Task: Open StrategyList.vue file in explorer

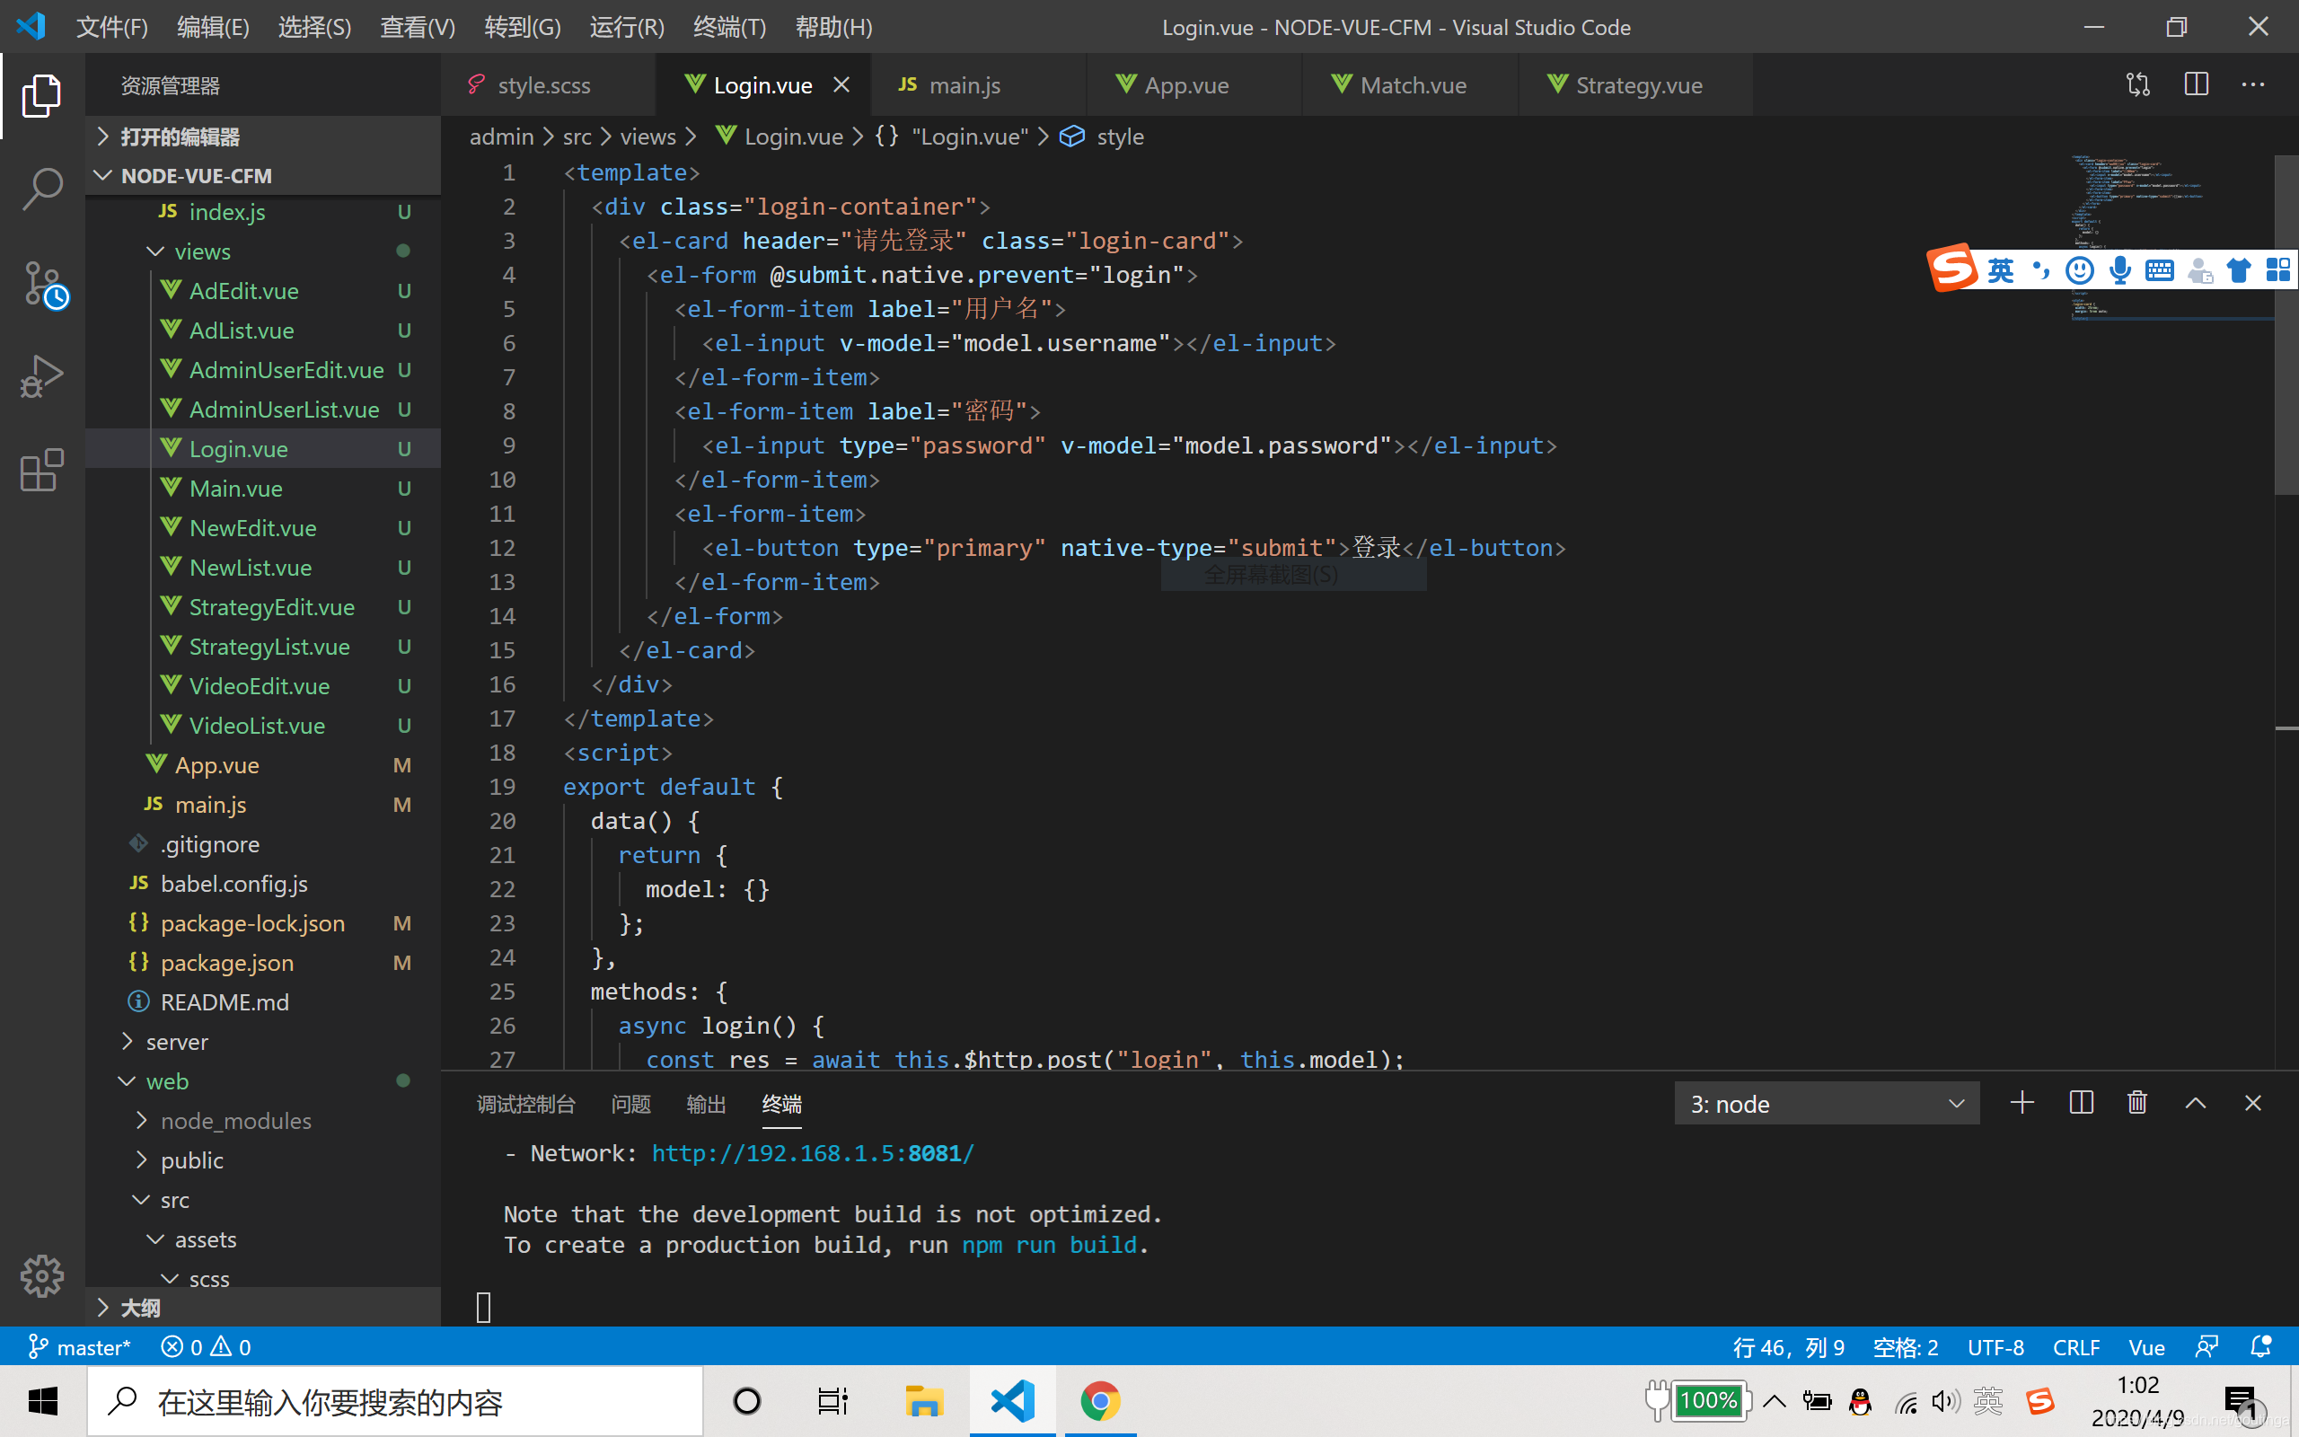Action: pyautogui.click(x=262, y=647)
